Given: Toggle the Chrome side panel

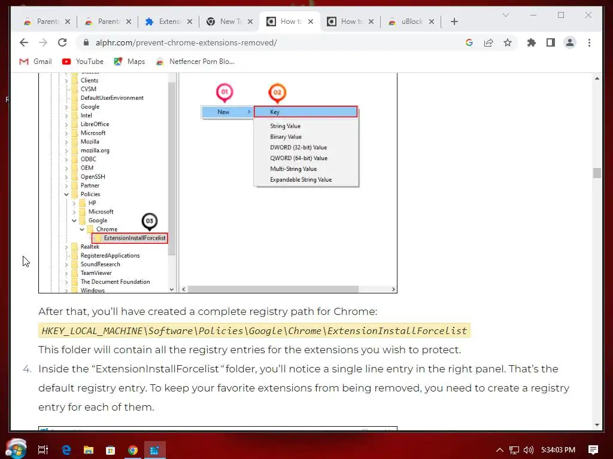Looking at the screenshot, I should 551,42.
